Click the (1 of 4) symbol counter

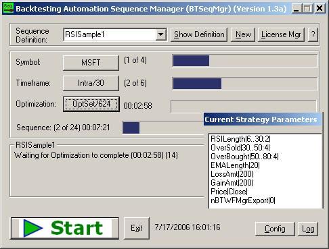135,60
